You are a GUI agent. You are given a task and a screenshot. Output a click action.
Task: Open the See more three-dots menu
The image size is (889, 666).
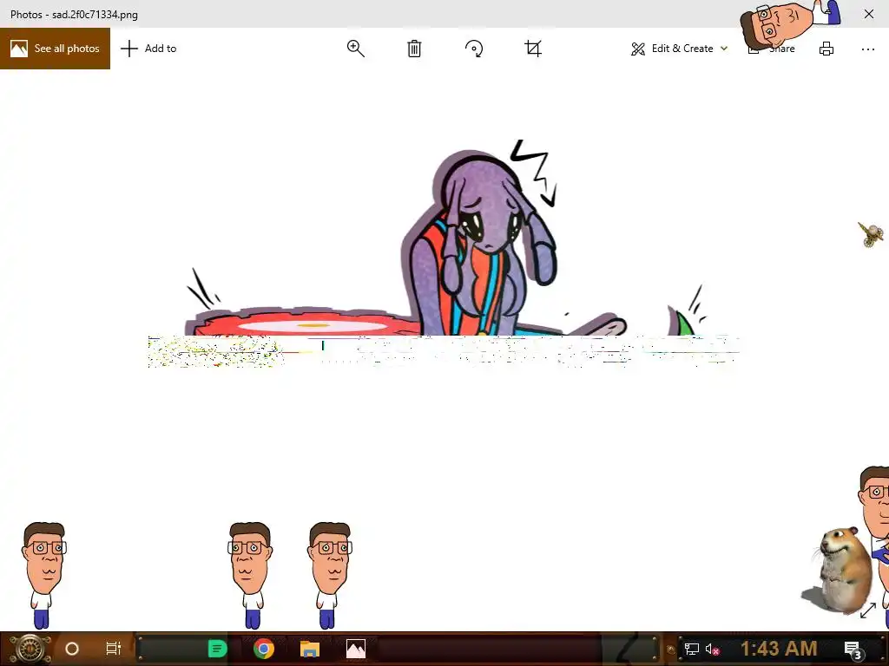coord(868,49)
